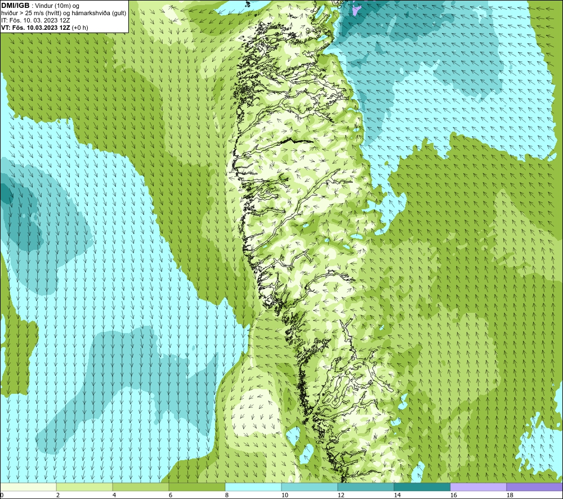The image size is (563, 499).
Task: Click the pale cream 0-2 m/s color swatch
Action: [x=28, y=487]
